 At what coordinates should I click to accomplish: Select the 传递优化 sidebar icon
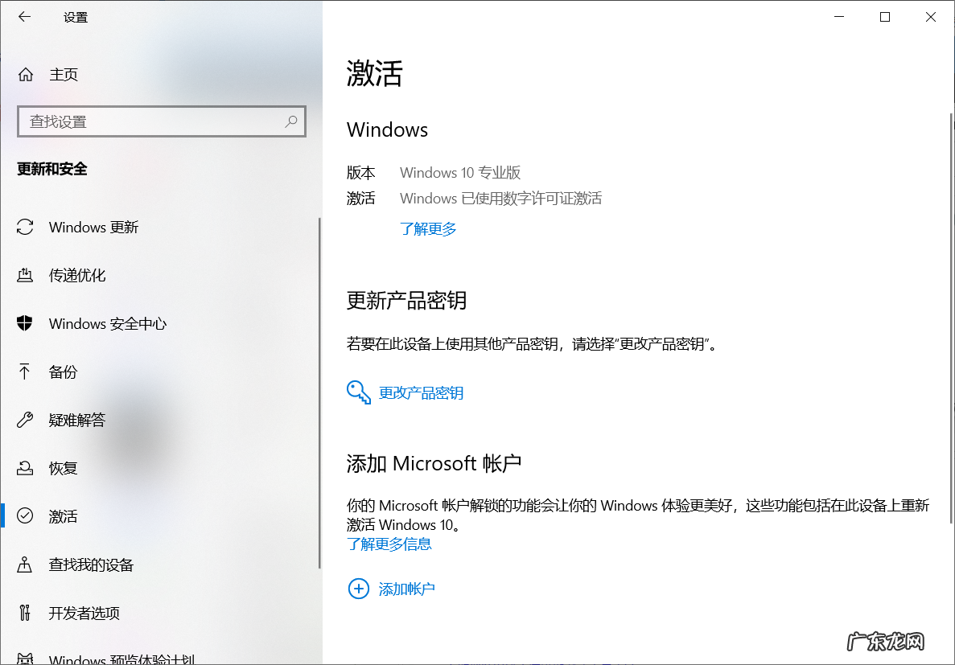[24, 275]
